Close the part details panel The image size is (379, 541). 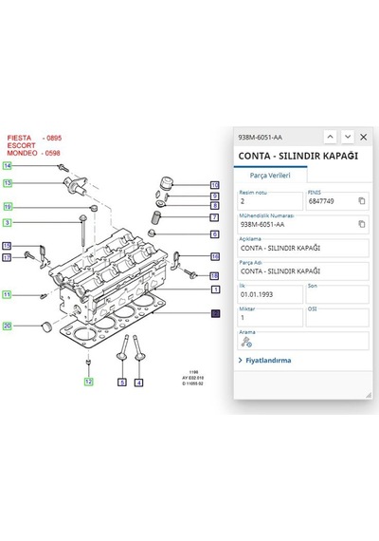point(363,137)
